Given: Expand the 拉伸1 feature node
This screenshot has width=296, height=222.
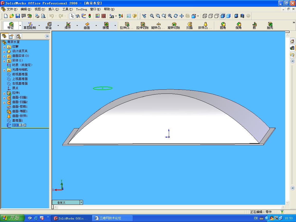Looking at the screenshot, I should 4,94.
